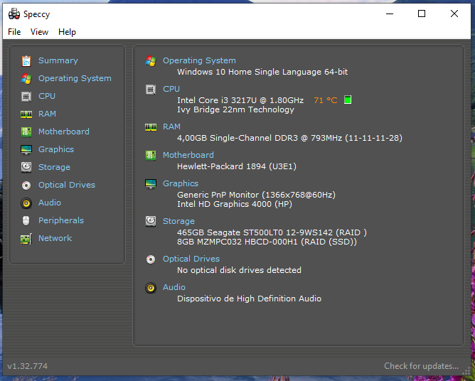The height and width of the screenshot is (381, 475).
Task: Click the Summary clipboard icon in sidebar
Action: pos(26,61)
